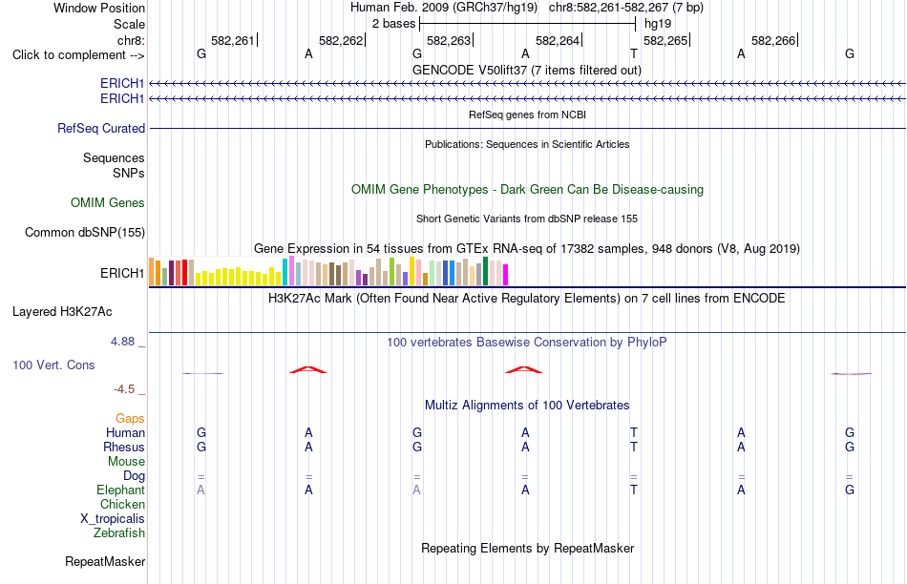Click the Rhesus species label
Screen dimensions: 907x584
coord(124,447)
